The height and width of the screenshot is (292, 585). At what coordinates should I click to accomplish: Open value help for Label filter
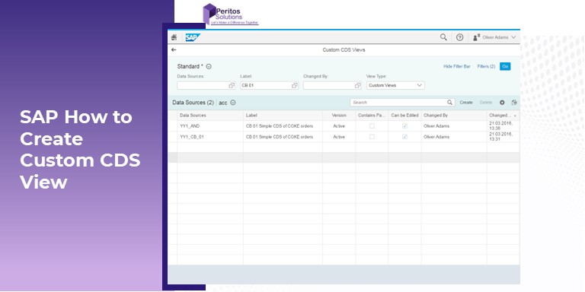[x=295, y=85]
